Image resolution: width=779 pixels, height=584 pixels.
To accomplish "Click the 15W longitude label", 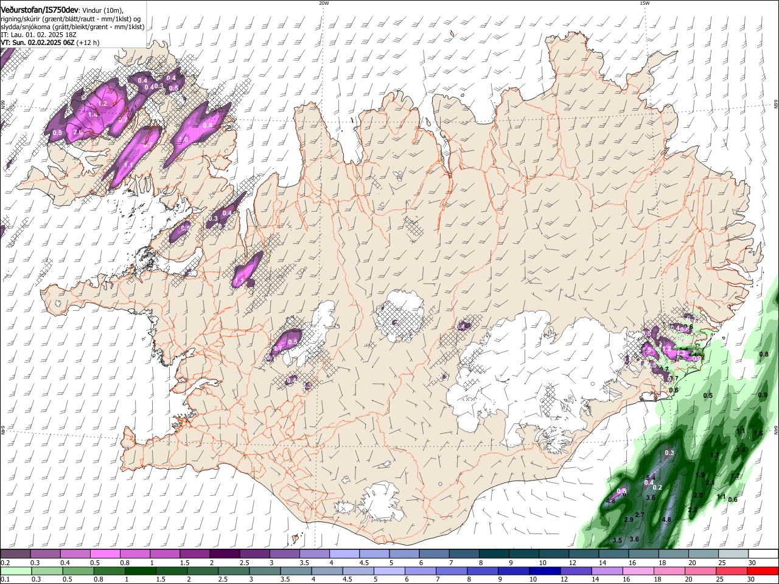I will [645, 3].
